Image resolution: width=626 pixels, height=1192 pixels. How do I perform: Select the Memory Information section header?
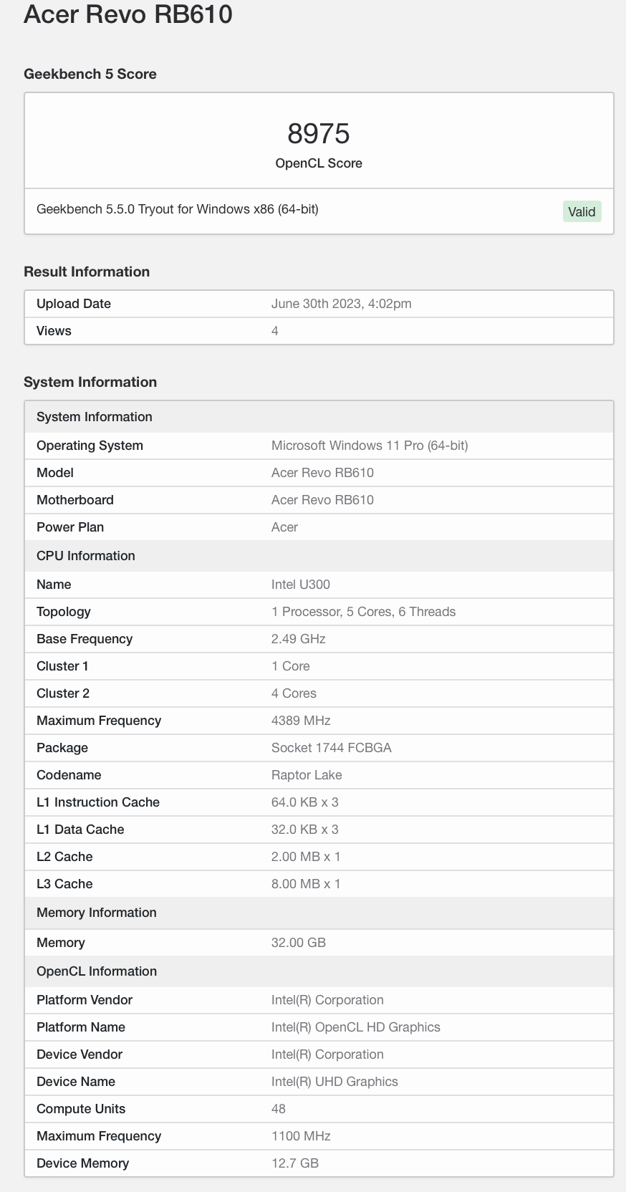pyautogui.click(x=96, y=913)
